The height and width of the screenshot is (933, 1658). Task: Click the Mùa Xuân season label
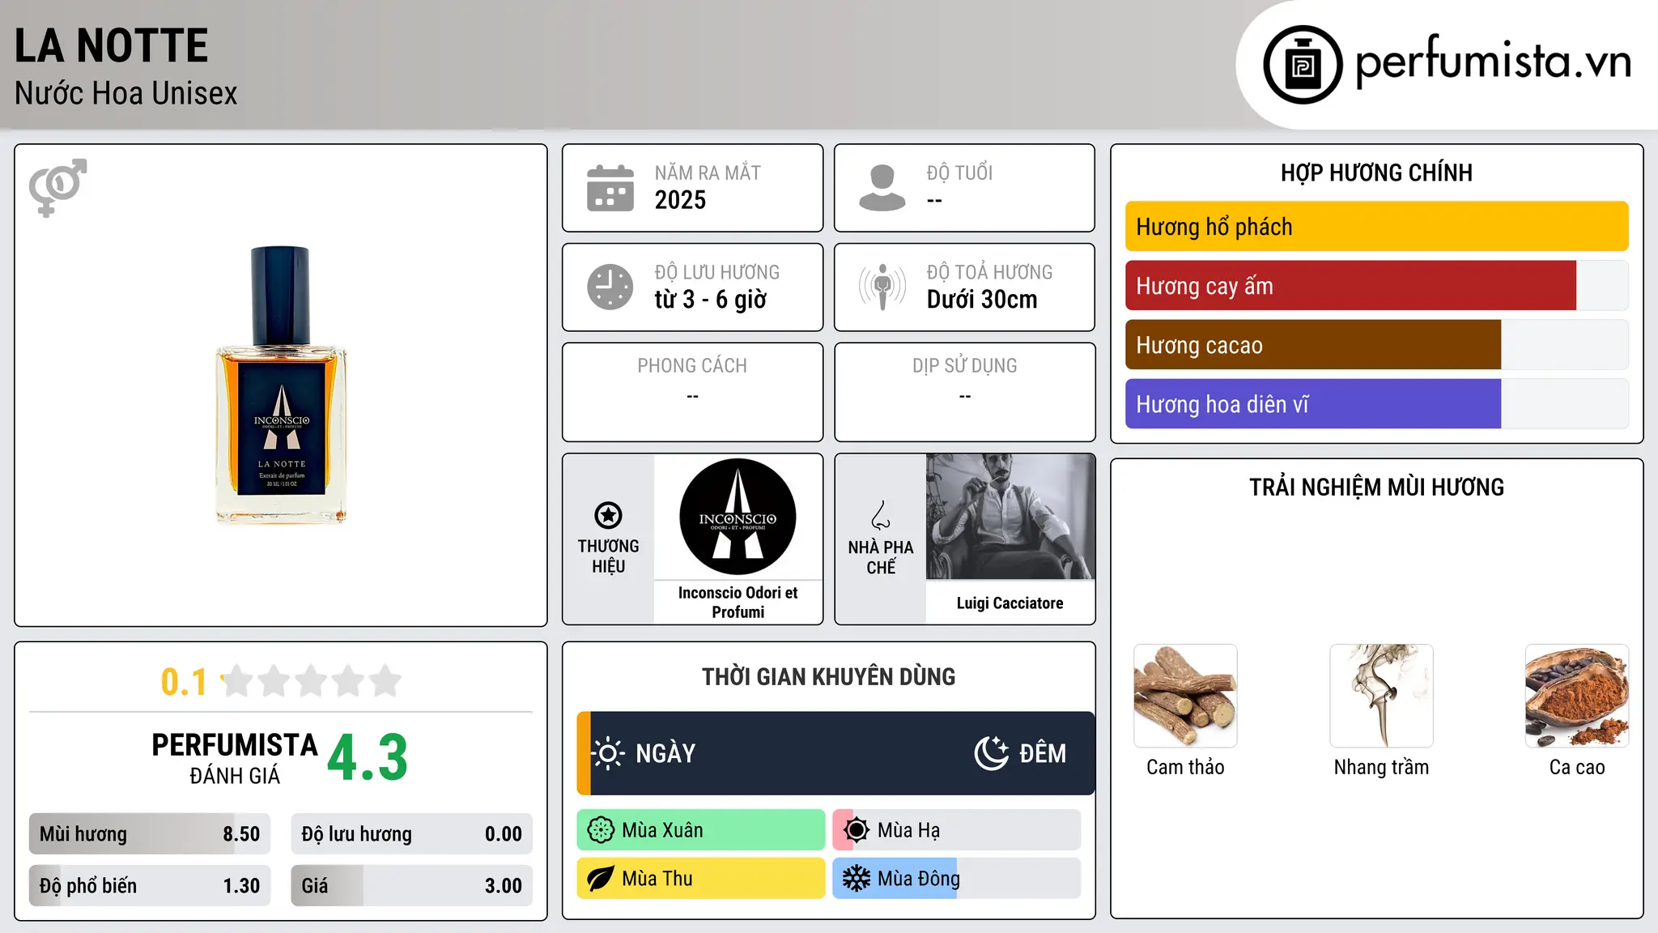point(662,830)
